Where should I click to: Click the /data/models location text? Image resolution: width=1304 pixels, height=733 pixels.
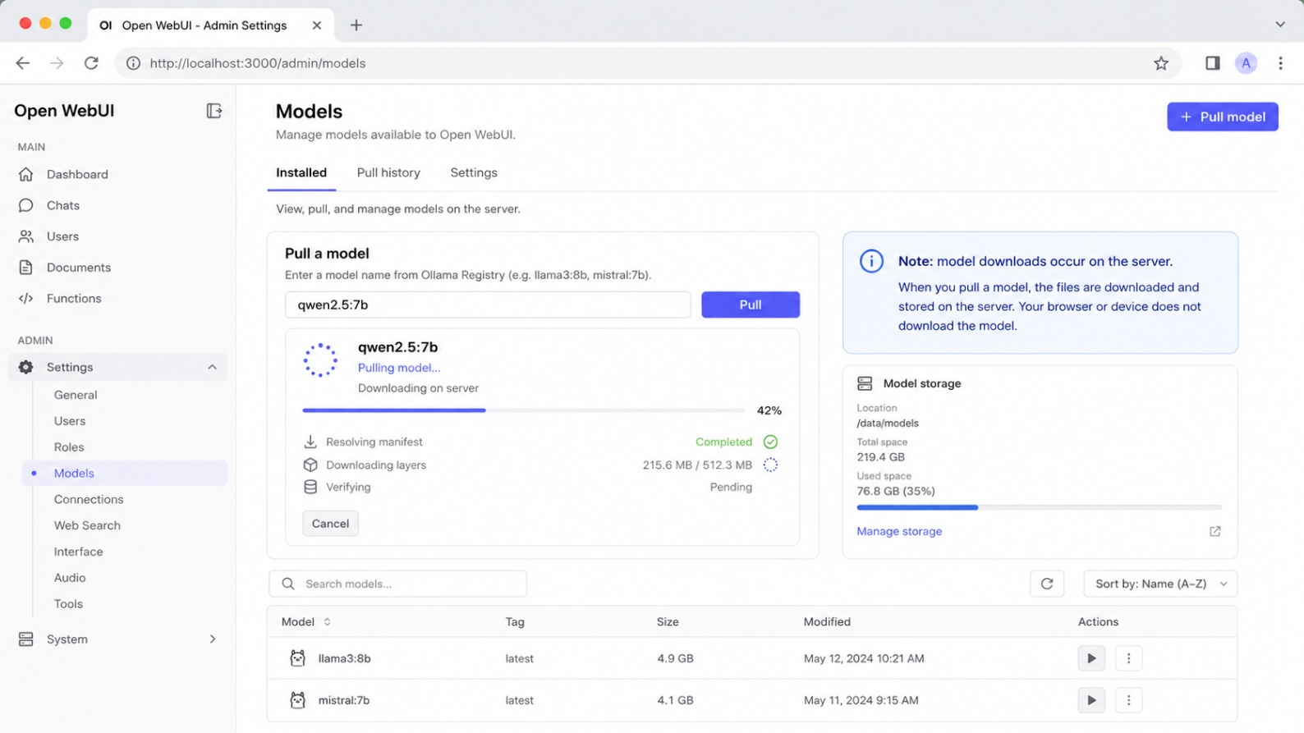888,424
